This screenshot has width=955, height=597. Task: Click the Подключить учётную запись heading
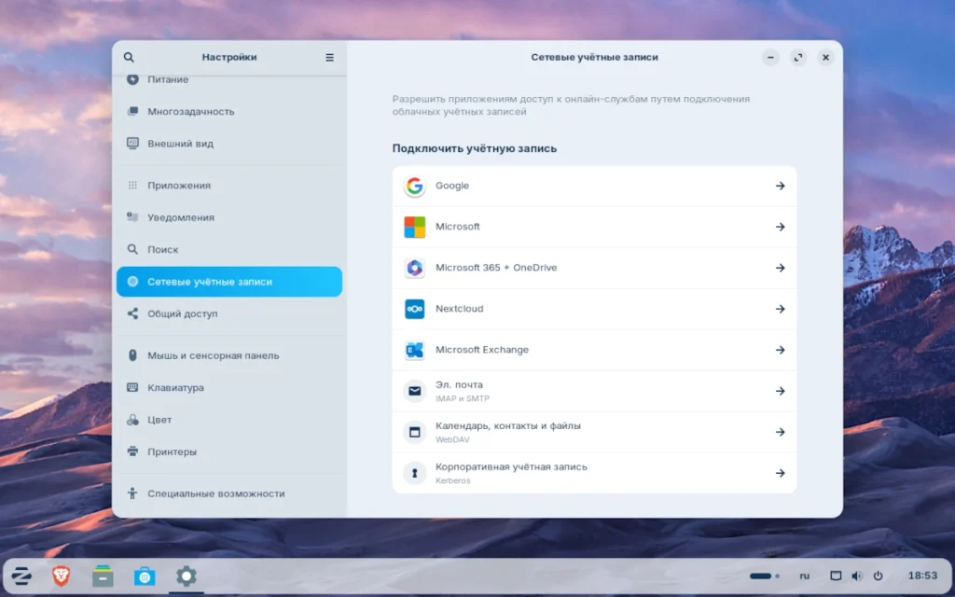[x=475, y=148]
